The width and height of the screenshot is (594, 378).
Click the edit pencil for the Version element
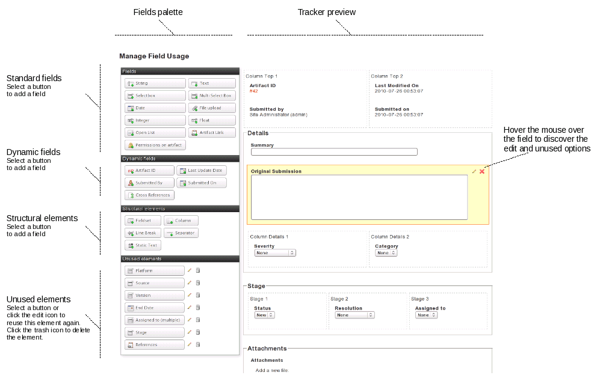click(x=189, y=294)
